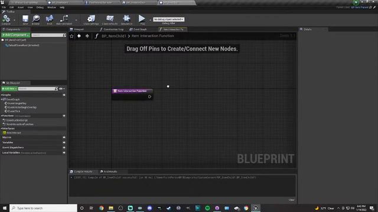Add a new function with plus icon
Screen dimensions: 378x212
64,116
